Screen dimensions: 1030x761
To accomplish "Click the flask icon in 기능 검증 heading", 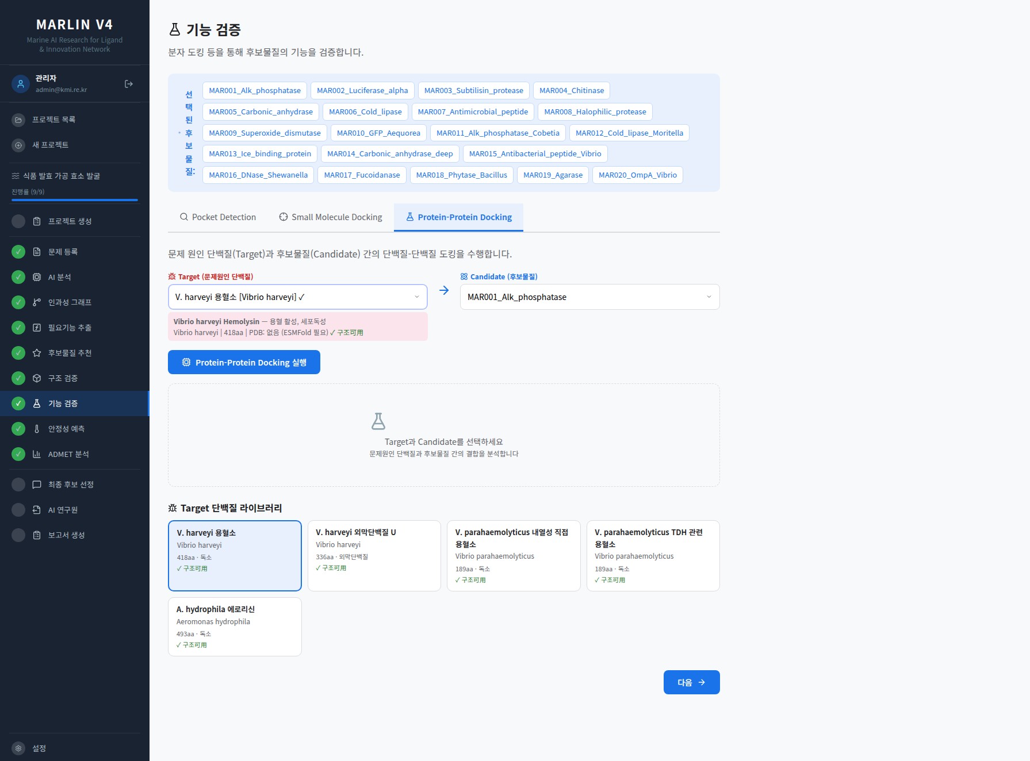I will coord(175,29).
